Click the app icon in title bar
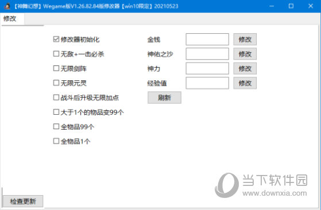Screen dimensions: 321x210 click(7, 6)
